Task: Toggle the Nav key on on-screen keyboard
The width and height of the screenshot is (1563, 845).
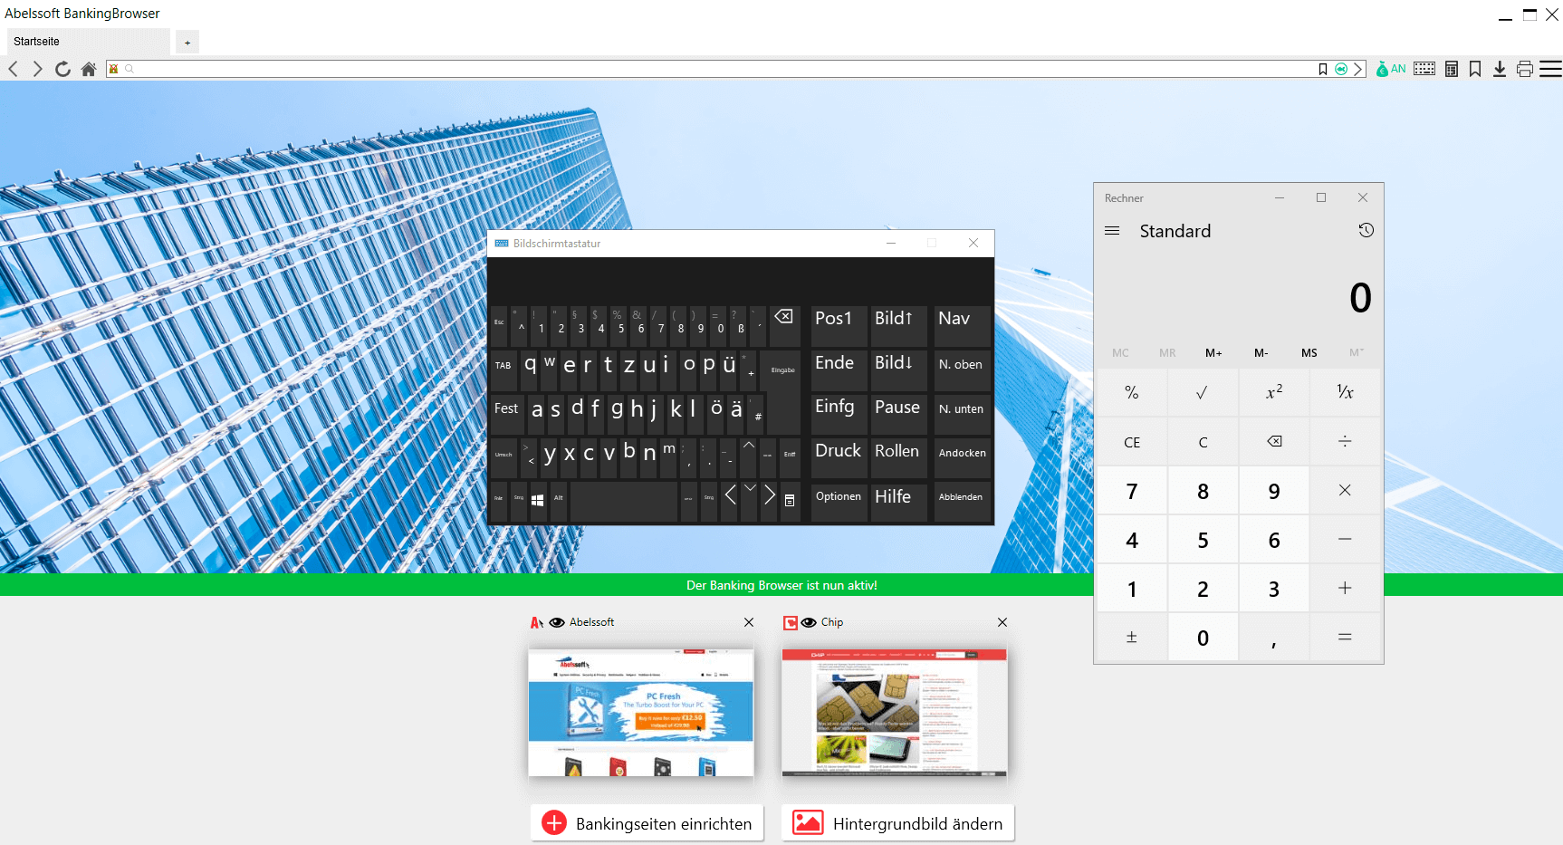Action: coord(962,325)
